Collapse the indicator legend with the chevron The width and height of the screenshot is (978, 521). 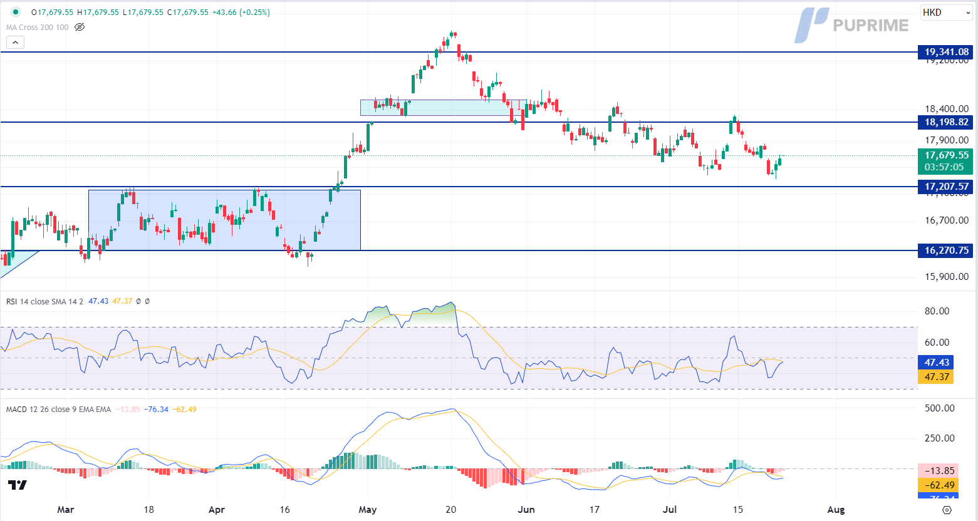[16, 43]
